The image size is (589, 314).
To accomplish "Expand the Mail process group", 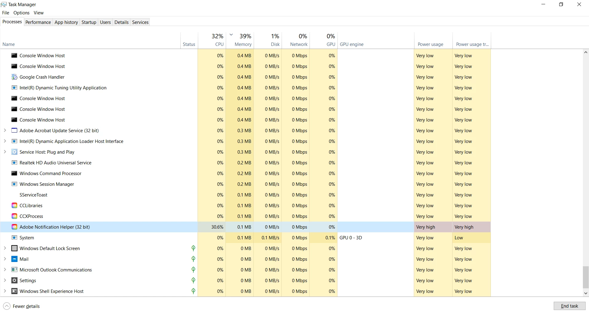I will click(x=5, y=259).
